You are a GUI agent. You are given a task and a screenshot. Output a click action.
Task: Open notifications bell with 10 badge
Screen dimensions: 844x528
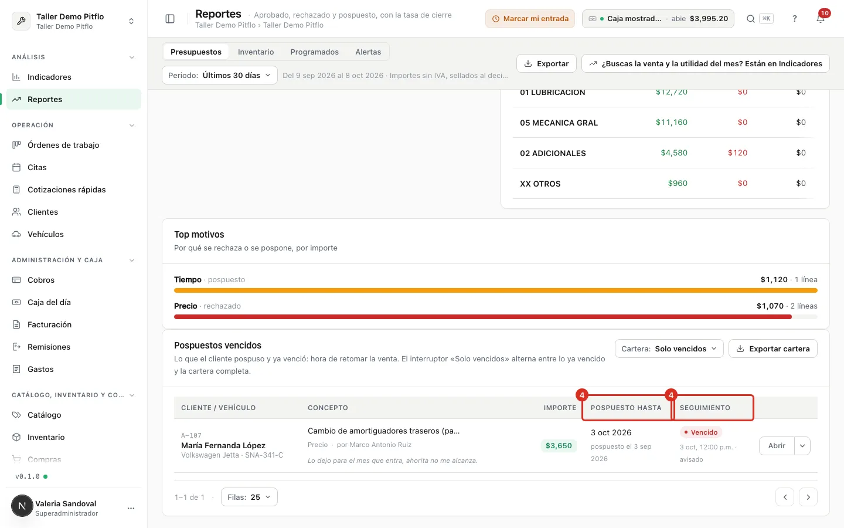821,19
